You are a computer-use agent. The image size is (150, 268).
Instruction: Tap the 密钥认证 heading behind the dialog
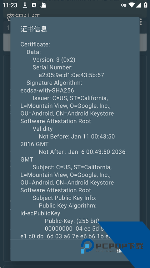pyautogui.click(x=23, y=16)
